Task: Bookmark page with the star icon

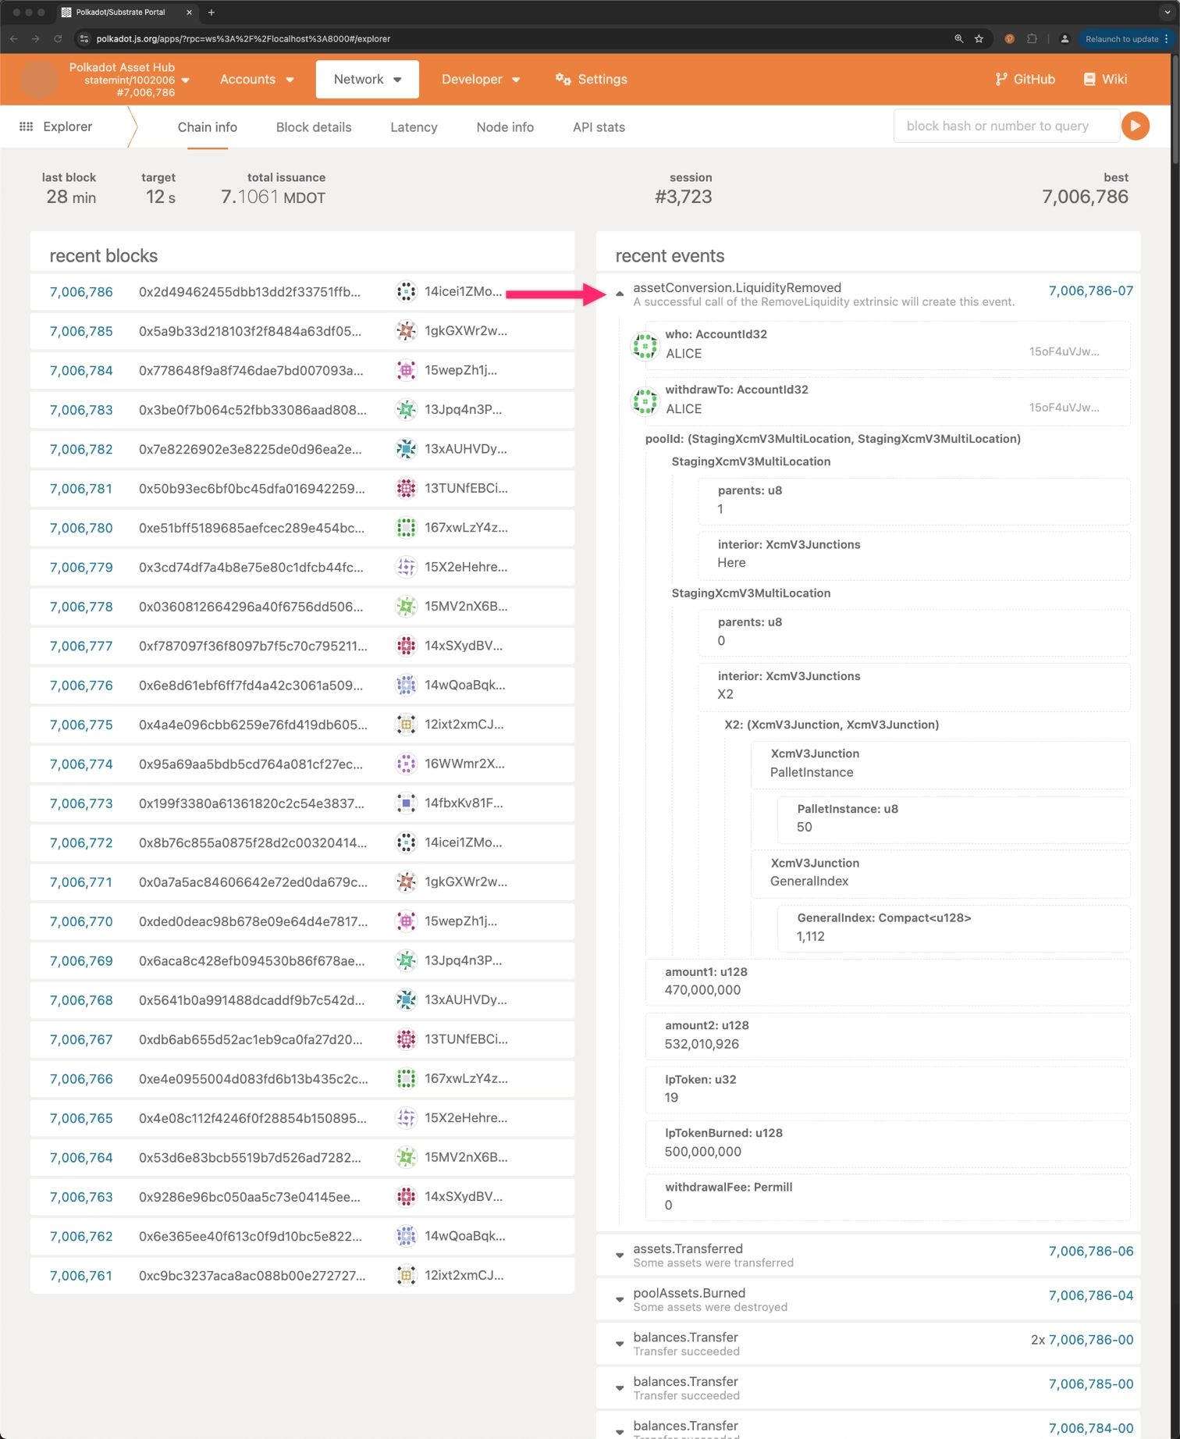Action: [979, 38]
